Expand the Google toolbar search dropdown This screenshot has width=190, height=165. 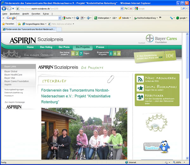click(60, 18)
